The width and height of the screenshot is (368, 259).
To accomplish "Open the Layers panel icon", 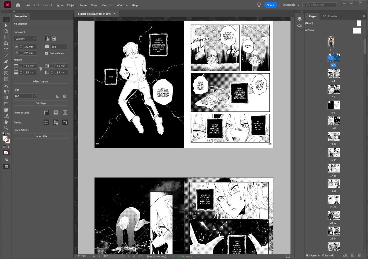I will (x=300, y=19).
